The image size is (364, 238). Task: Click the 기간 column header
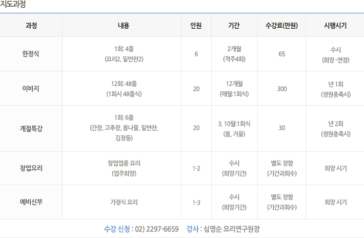point(234,25)
